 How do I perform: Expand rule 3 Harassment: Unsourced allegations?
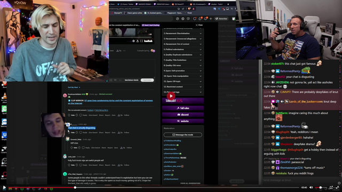[x=183, y=39]
